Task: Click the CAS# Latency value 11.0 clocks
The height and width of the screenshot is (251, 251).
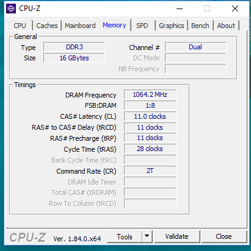Action: [x=150, y=116]
